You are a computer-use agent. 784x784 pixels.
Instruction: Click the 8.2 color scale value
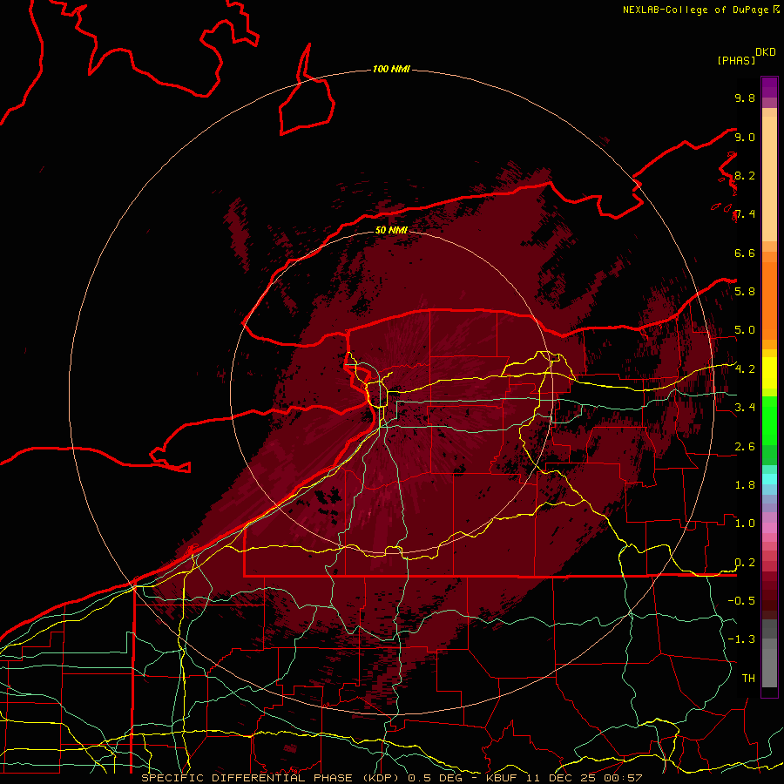(745, 175)
